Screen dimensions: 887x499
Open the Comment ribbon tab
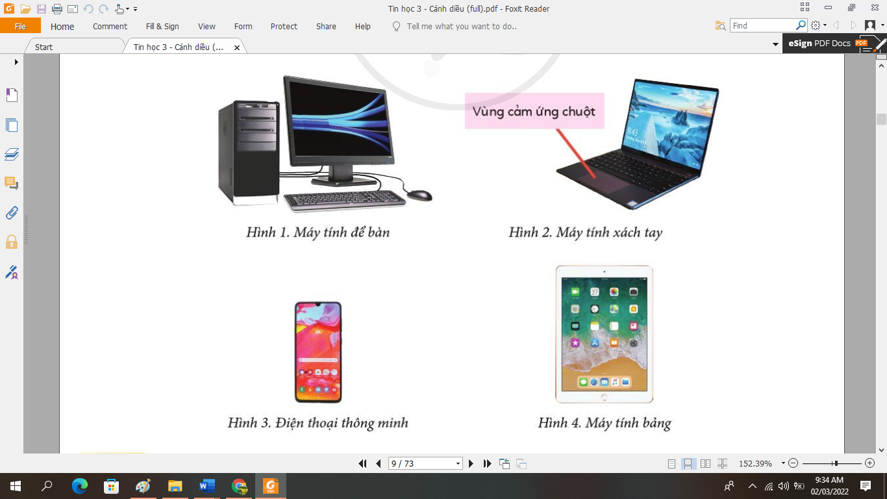click(x=110, y=27)
